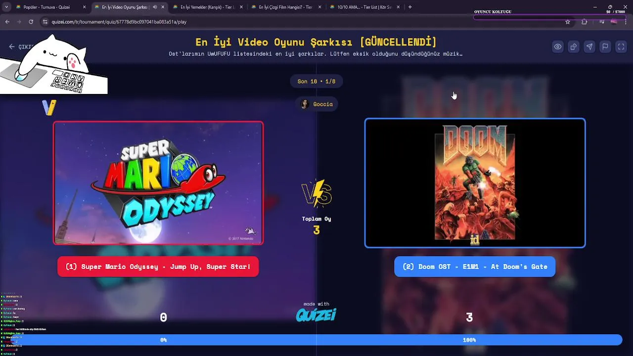Close the 'En İyi Video Oyunu Şarkısı' tab
Image resolution: width=633 pixels, height=356 pixels.
(x=163, y=7)
